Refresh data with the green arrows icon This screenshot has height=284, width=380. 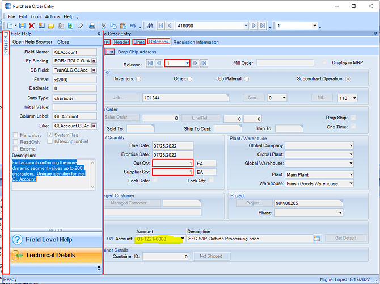tap(70, 26)
